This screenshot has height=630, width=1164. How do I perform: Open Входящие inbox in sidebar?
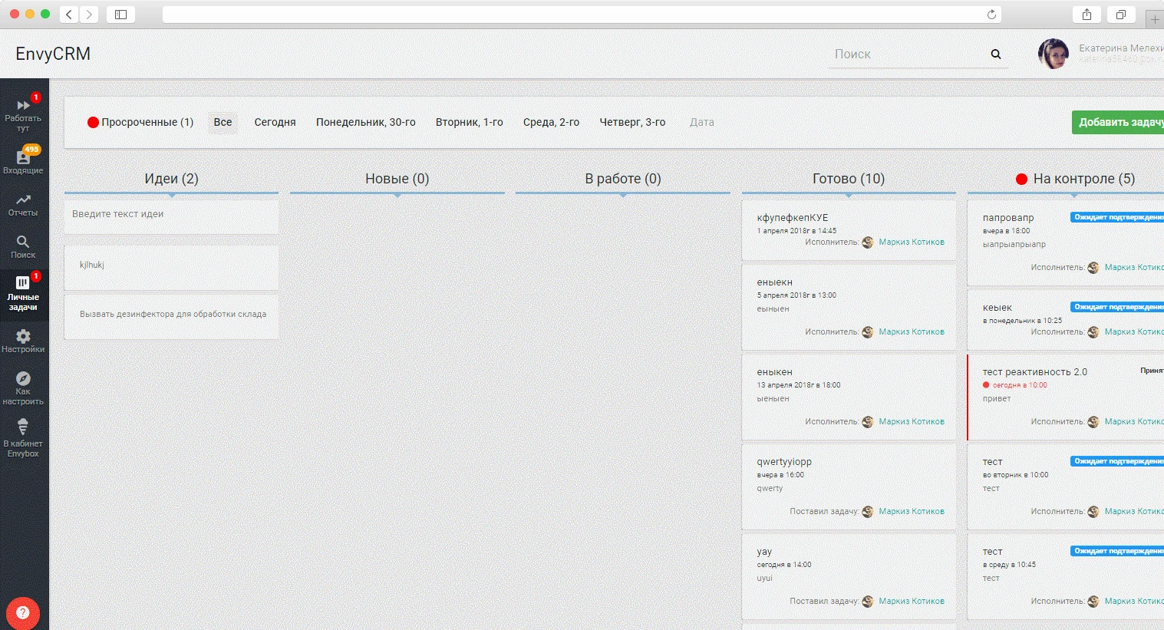(x=23, y=161)
